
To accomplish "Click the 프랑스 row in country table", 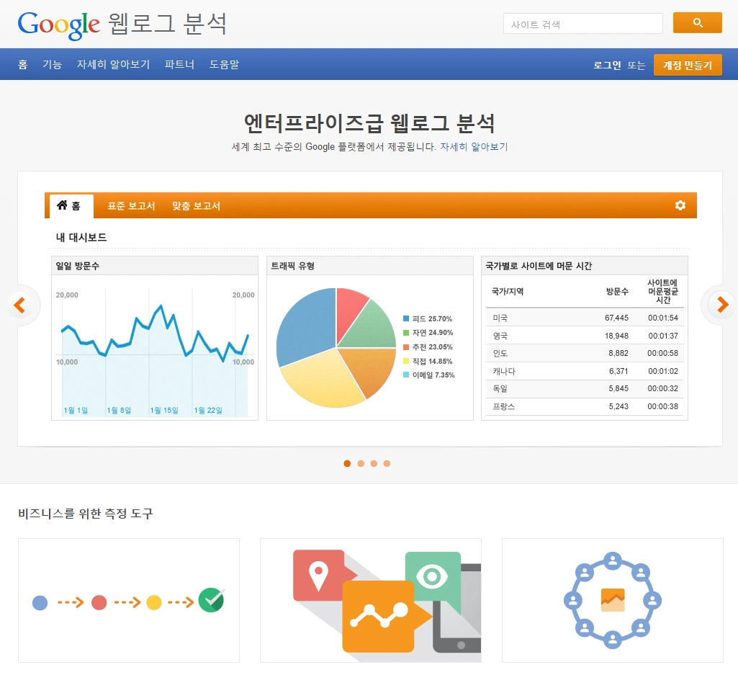I will click(x=585, y=406).
